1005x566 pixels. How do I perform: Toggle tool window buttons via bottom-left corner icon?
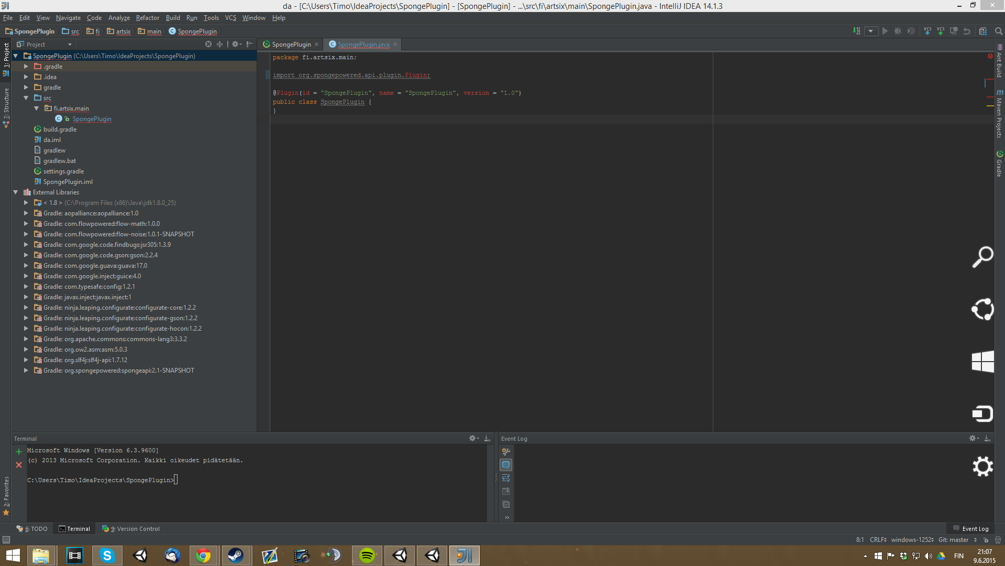(6, 539)
